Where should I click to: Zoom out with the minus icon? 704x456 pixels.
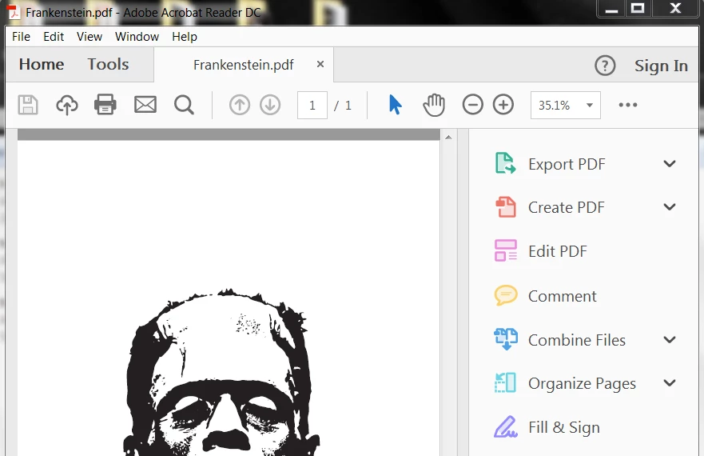tap(473, 105)
